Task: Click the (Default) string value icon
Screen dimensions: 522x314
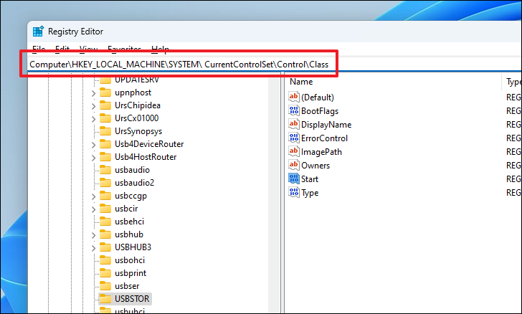Action: point(294,97)
